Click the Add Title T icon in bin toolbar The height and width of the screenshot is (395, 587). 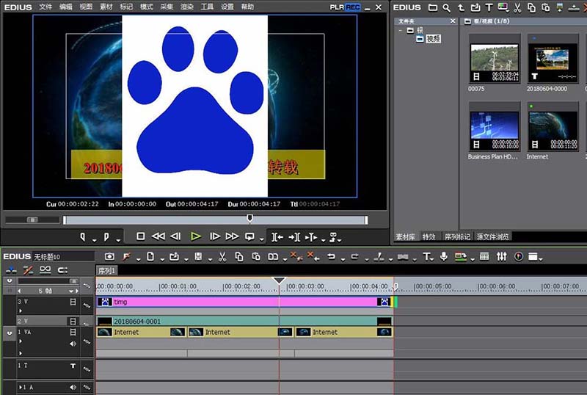pos(489,7)
